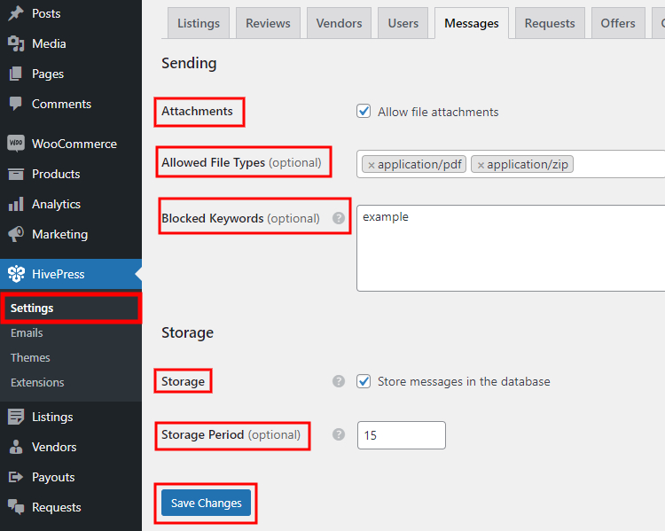Click the Storage section heading
The image size is (665, 531).
click(x=187, y=333)
